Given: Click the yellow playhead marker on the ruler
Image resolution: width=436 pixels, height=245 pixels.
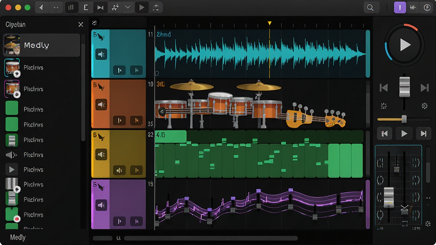Looking at the screenshot, I should [270, 23].
